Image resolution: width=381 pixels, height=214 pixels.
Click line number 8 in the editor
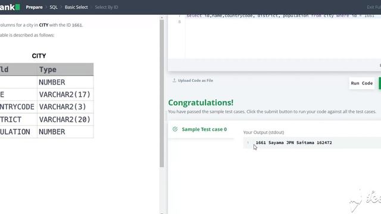(179, 22)
